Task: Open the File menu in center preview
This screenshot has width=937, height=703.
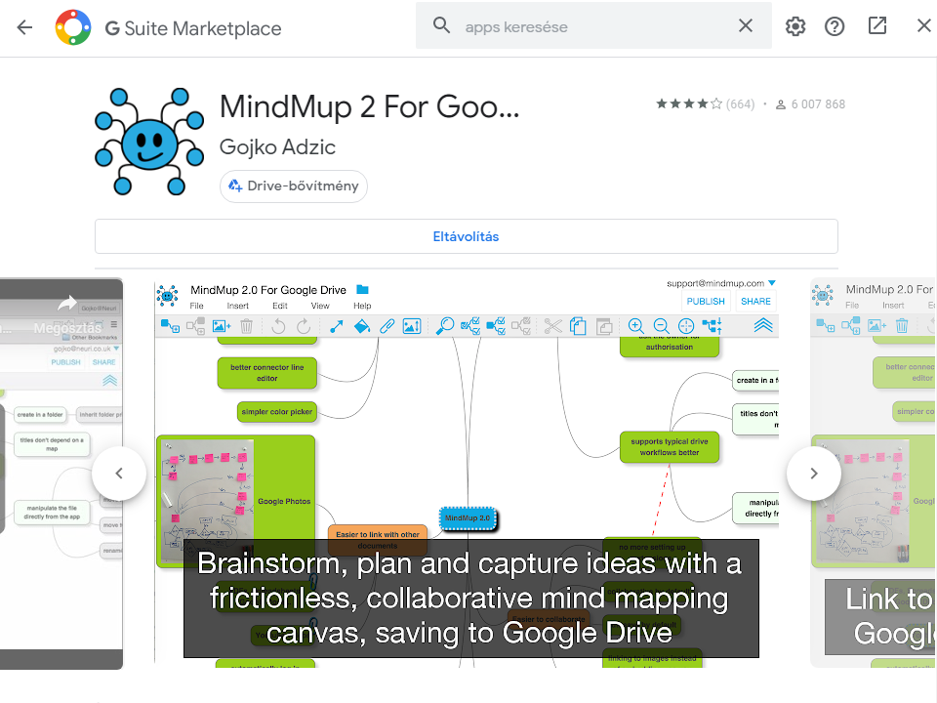Action: pyautogui.click(x=196, y=306)
